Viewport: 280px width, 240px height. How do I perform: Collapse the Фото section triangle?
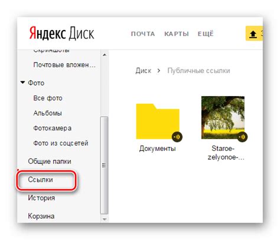[22, 83]
